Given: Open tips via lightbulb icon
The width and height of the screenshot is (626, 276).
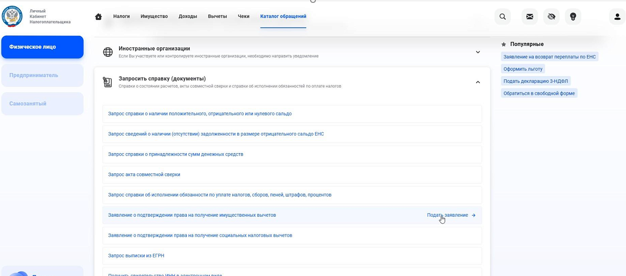Looking at the screenshot, I should [x=573, y=17].
